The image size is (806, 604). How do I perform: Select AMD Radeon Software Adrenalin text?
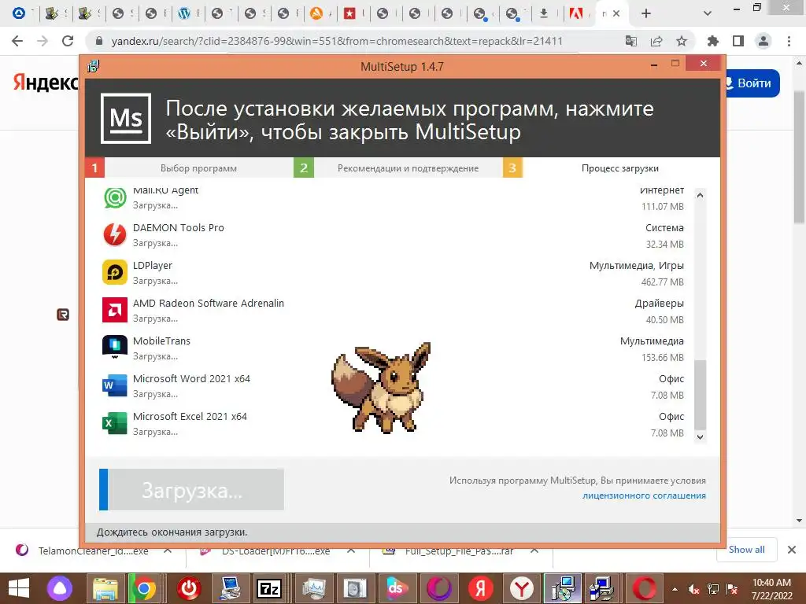coord(208,303)
